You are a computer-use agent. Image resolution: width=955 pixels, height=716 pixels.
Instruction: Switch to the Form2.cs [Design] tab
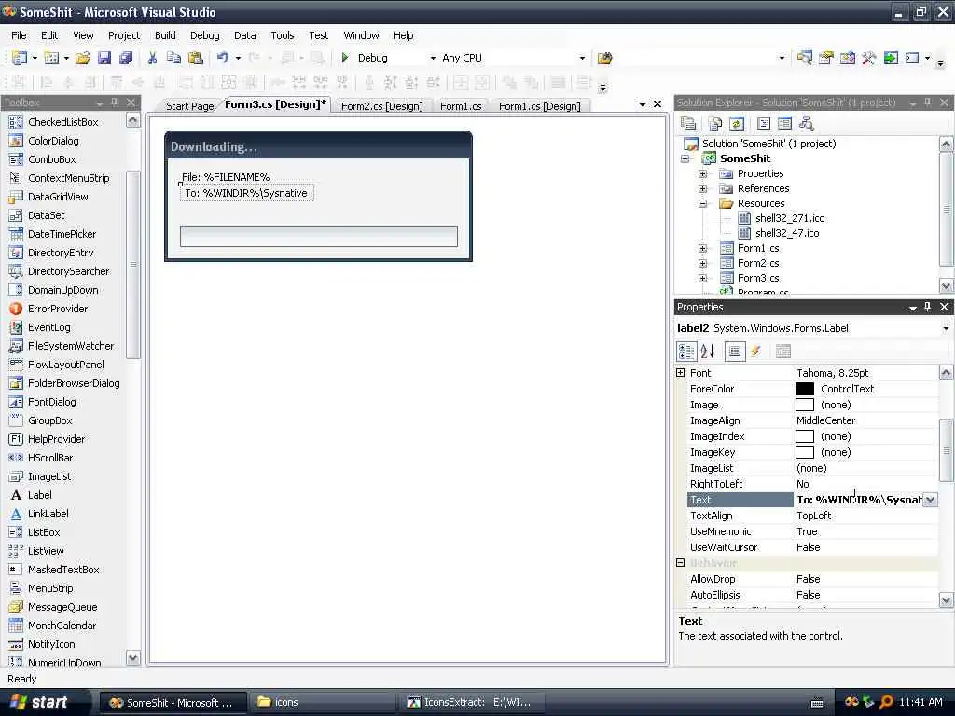(381, 106)
